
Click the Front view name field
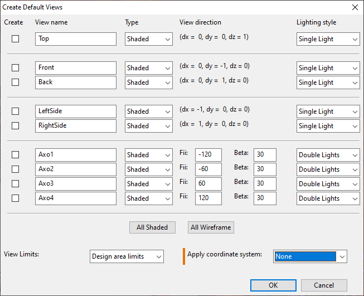75,68
